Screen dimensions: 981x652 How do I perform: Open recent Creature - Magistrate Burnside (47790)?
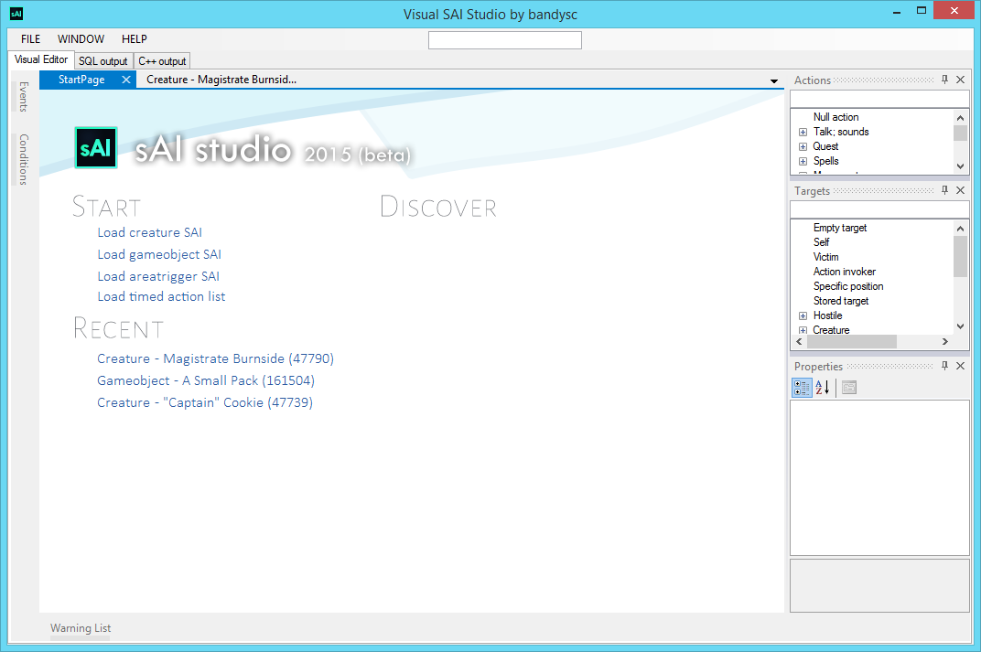pyautogui.click(x=215, y=358)
